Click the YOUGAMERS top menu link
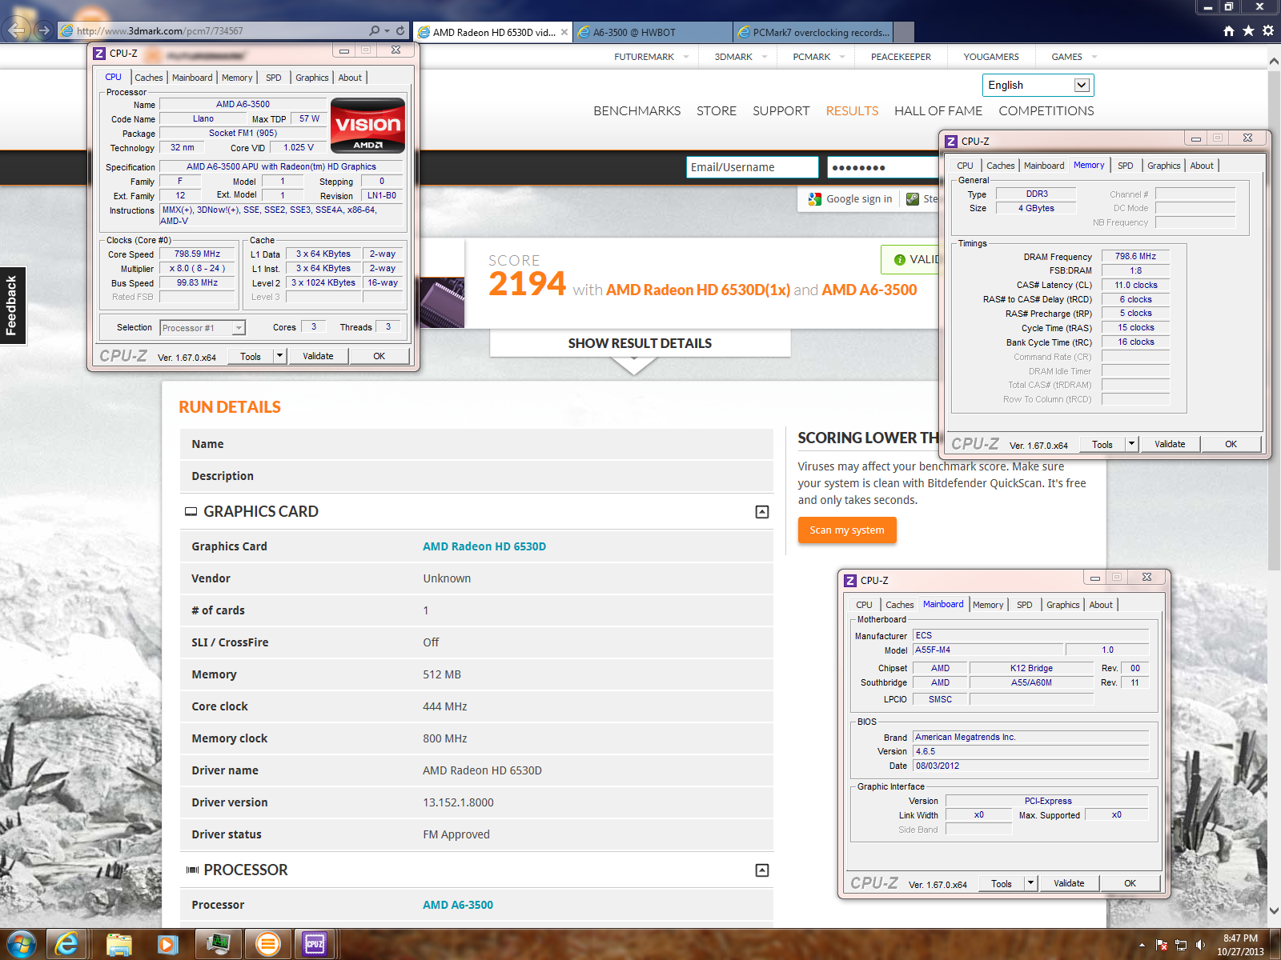The image size is (1281, 960). (991, 57)
